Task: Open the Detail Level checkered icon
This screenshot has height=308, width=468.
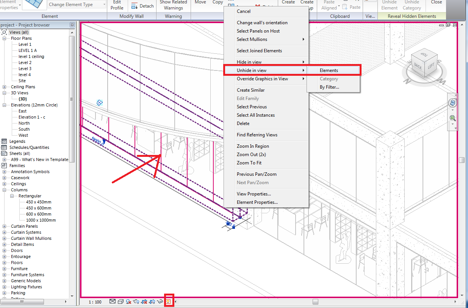Action: [112, 301]
